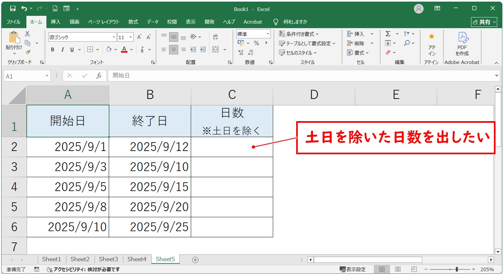The image size is (504, 275).
Task: Click the phonetic guide (ふりがな) icon
Action: 142,50
